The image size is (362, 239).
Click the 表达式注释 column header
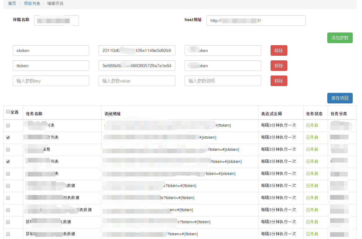(271, 114)
